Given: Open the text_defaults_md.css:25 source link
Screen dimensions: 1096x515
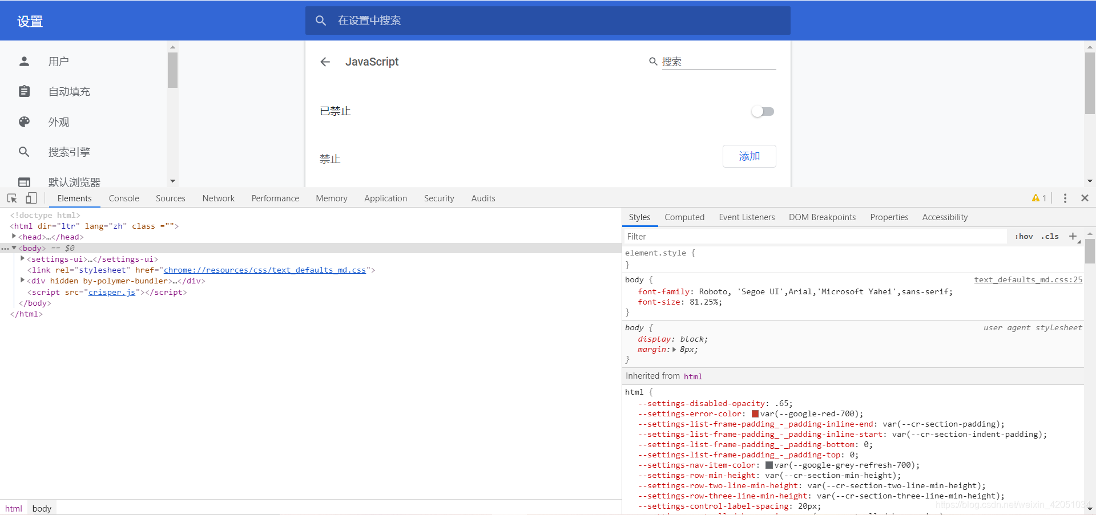Looking at the screenshot, I should (x=1028, y=279).
